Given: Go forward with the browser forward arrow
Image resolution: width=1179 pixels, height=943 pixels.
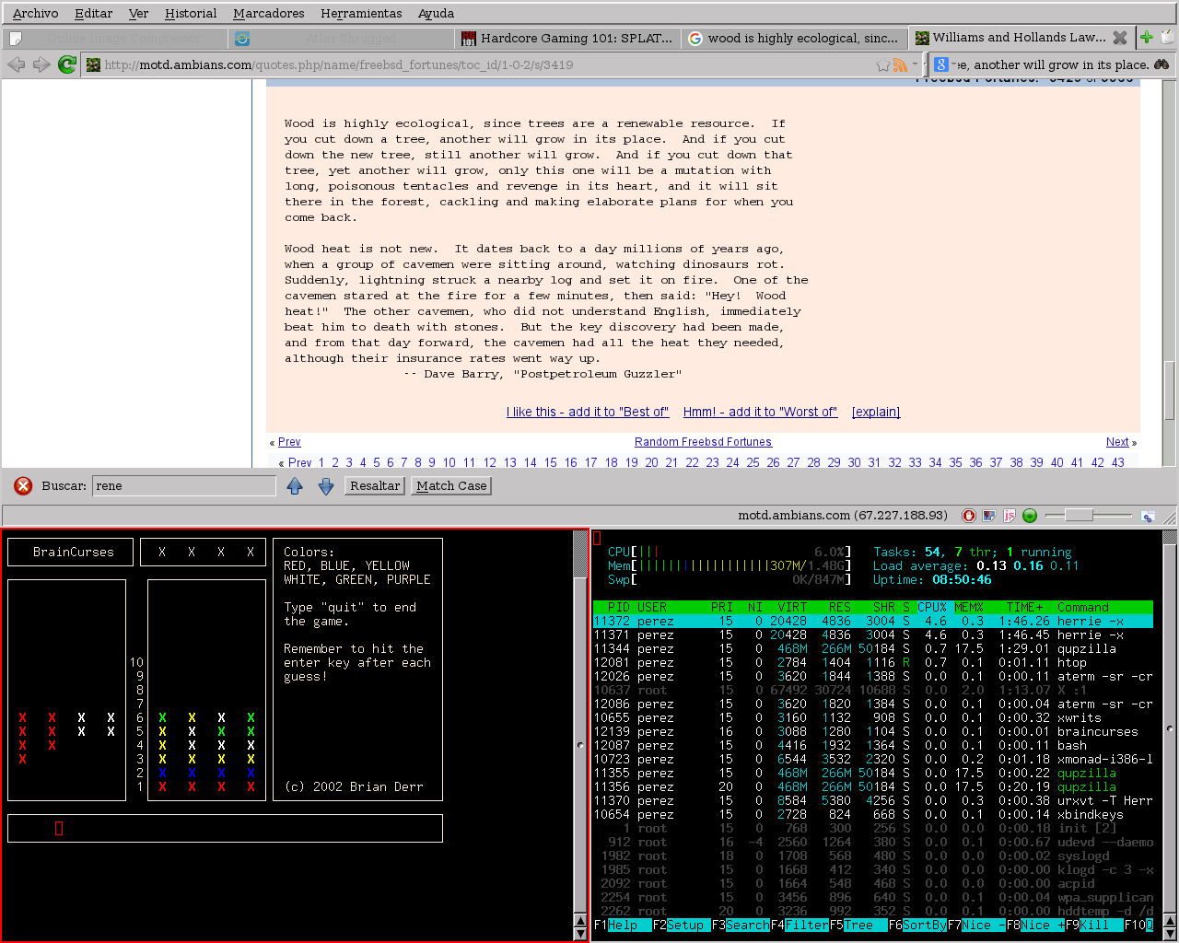Looking at the screenshot, I should (41, 64).
